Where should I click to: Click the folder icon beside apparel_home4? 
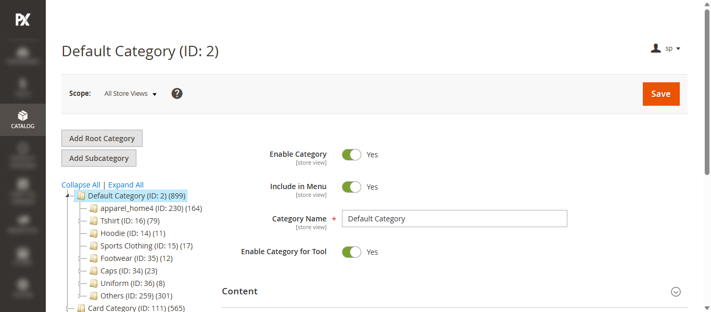[94, 208]
